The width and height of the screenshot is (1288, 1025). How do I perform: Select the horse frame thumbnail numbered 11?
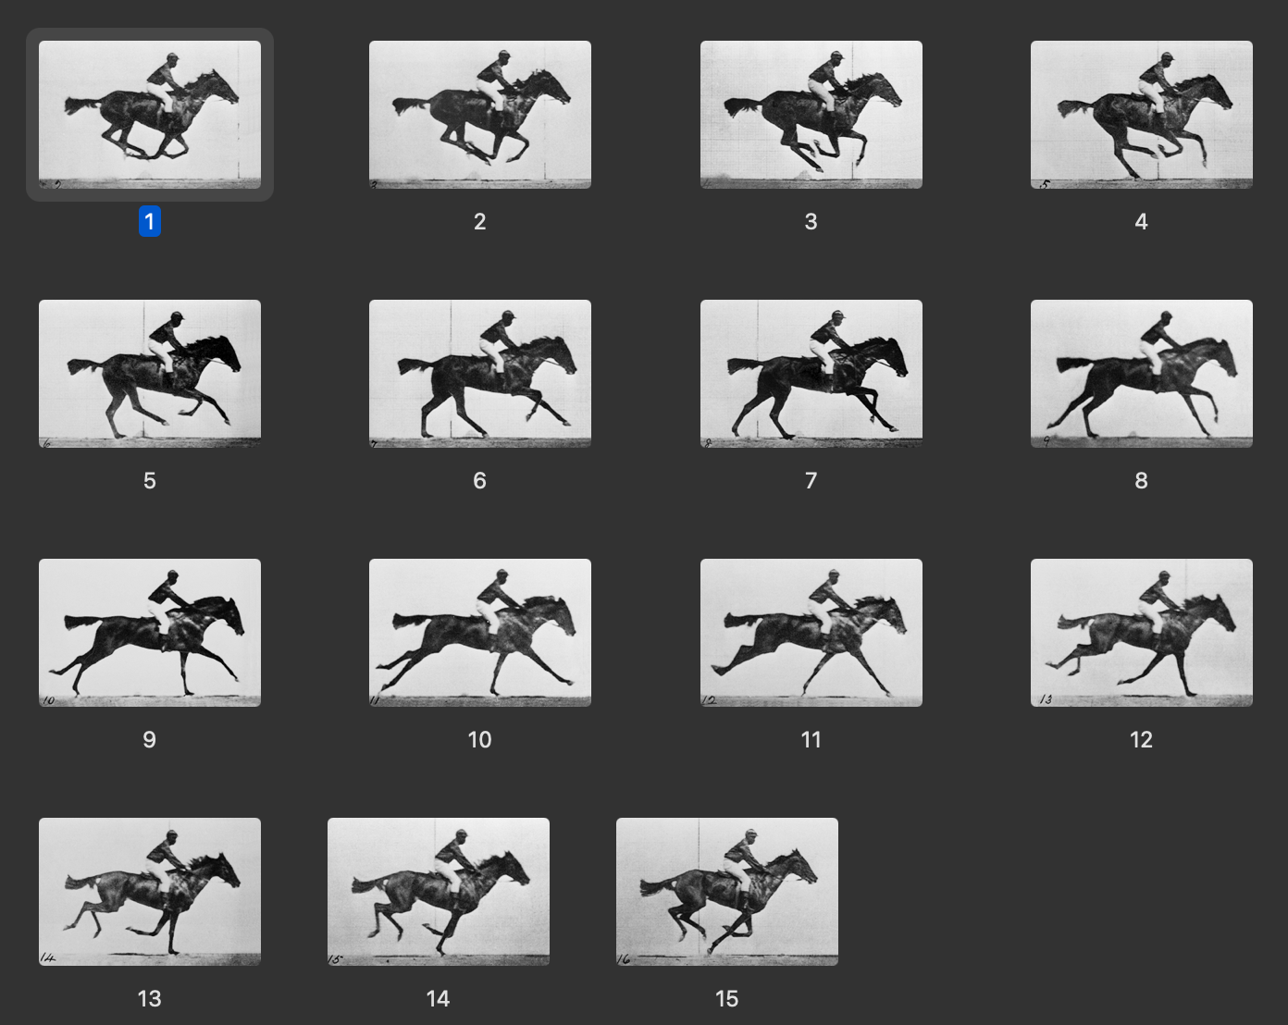pyautogui.click(x=811, y=633)
